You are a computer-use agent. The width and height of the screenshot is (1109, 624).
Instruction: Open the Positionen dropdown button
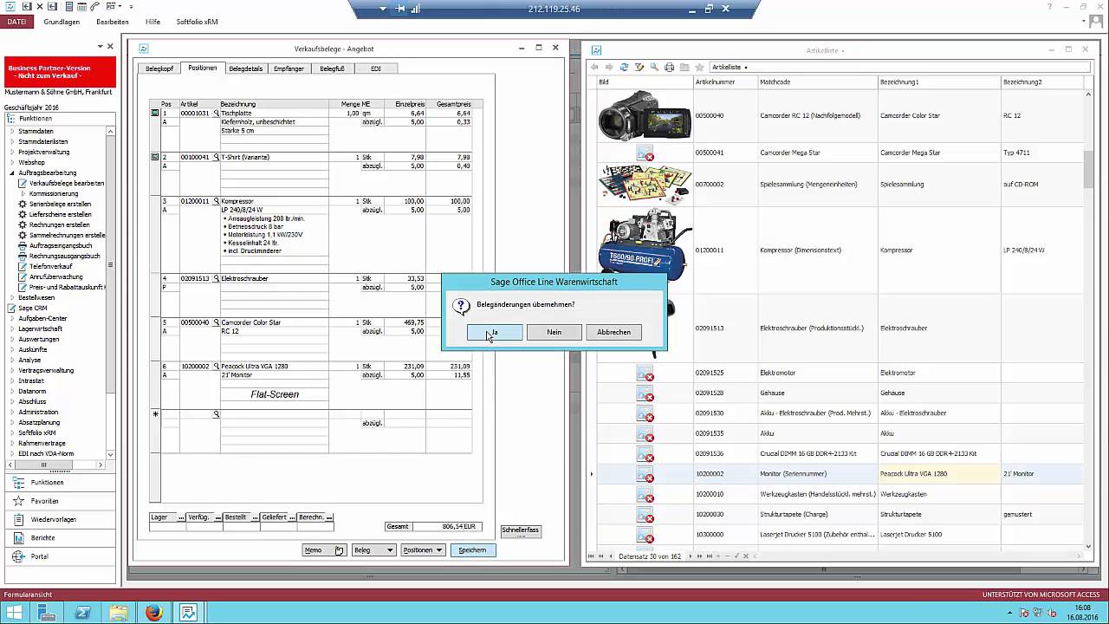click(423, 550)
